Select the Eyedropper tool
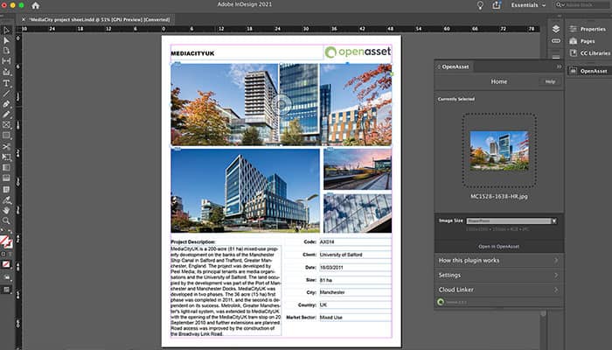 [x=6, y=200]
